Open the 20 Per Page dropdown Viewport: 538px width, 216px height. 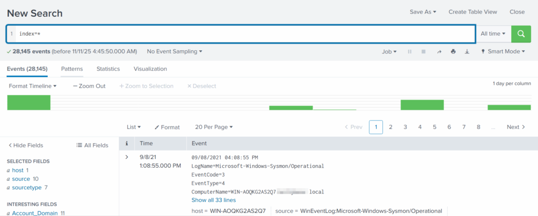coord(214,127)
